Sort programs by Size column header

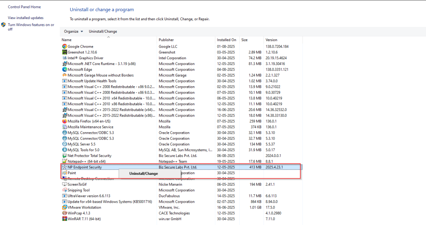coord(245,40)
